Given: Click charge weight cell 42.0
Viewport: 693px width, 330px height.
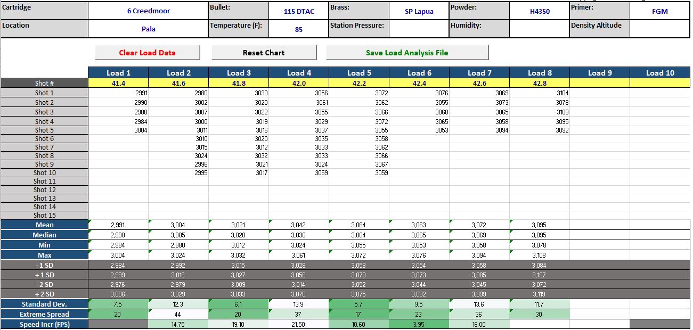Looking at the screenshot, I should pos(299,83).
